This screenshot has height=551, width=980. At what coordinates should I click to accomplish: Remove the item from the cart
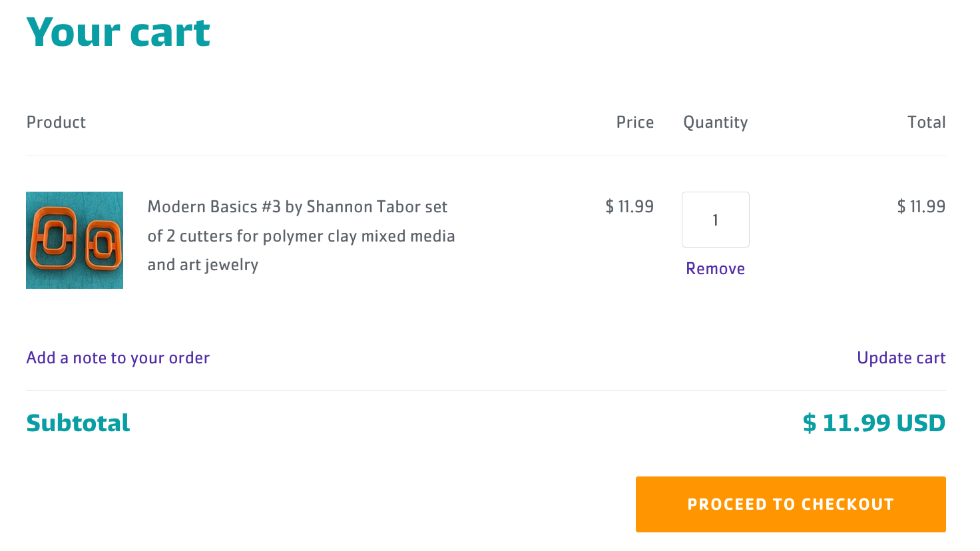click(x=715, y=269)
